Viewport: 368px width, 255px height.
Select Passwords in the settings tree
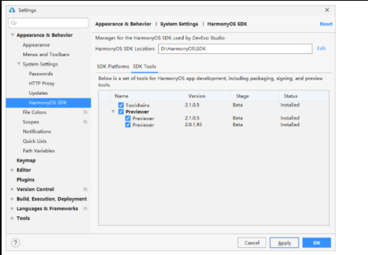pos(41,74)
